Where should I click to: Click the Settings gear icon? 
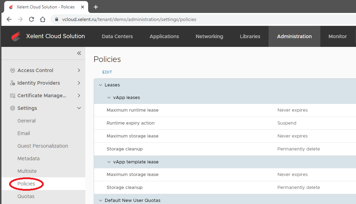tap(13, 108)
